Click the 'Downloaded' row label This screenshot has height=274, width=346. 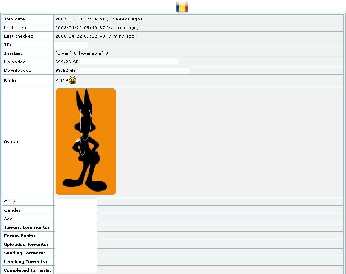click(x=18, y=71)
